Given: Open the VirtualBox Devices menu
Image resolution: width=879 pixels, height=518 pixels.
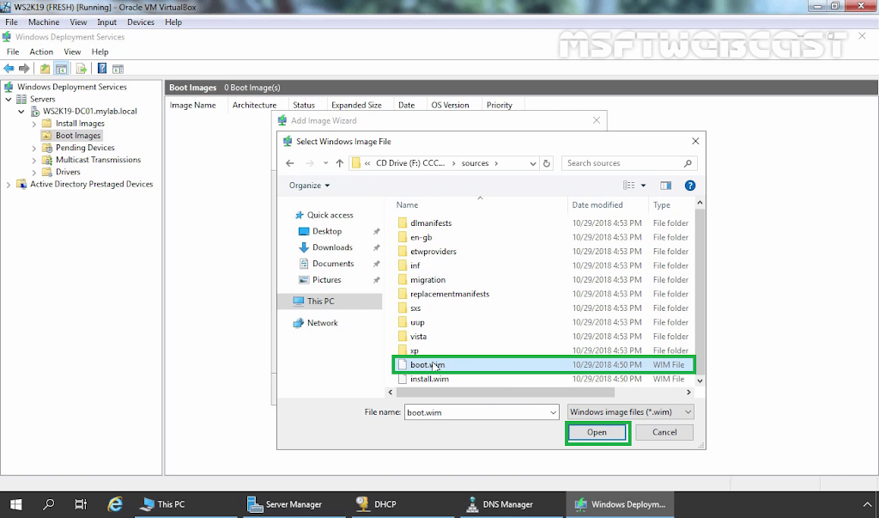Looking at the screenshot, I should pos(141,21).
